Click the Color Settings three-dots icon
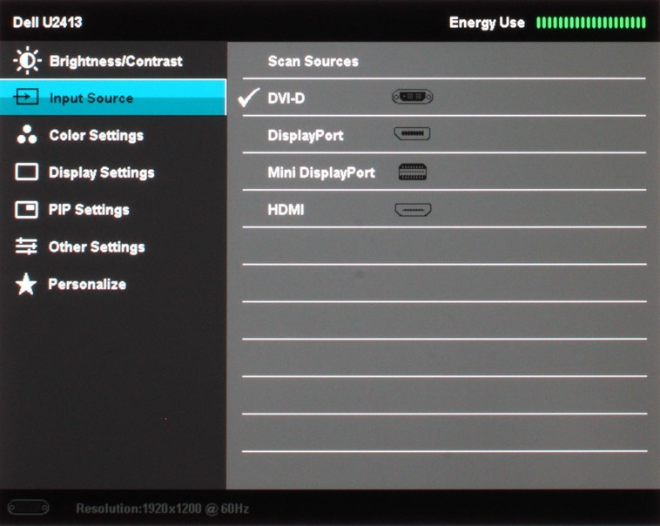Screen dimensions: 660x526 pyautogui.click(x=27, y=135)
